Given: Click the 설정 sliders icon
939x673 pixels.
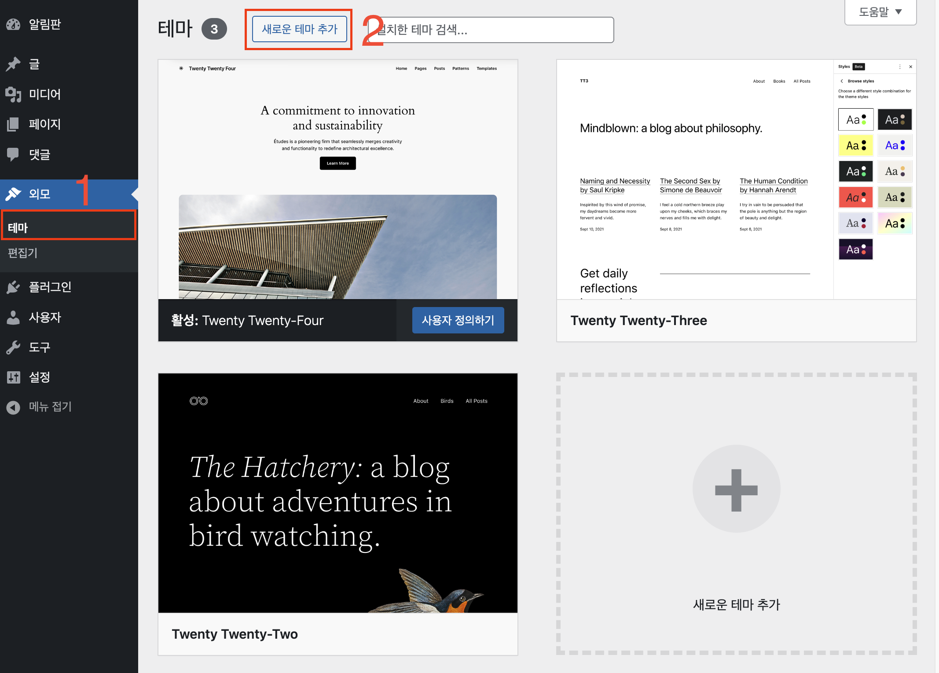Looking at the screenshot, I should click(x=13, y=377).
